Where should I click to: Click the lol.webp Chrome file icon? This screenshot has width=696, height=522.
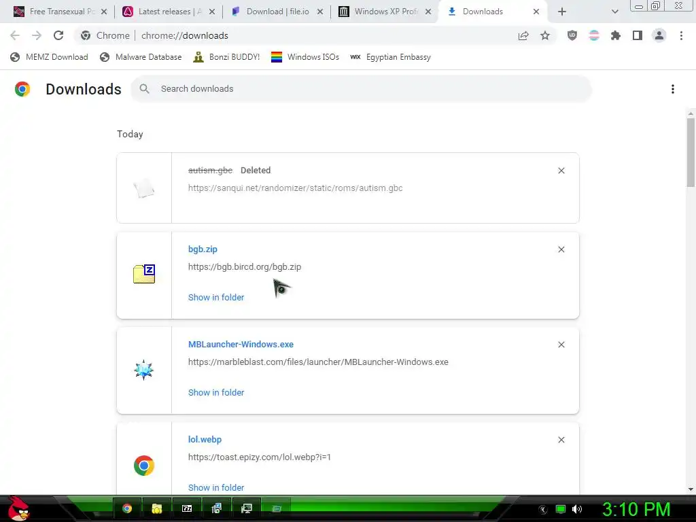pos(144,465)
